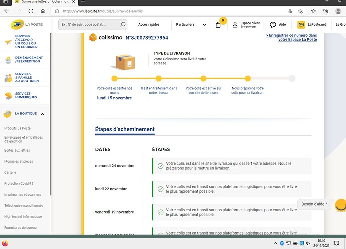Screen dimensions: 346x249
Task: Click the Services & Famille people icon
Action: coord(8,78)
